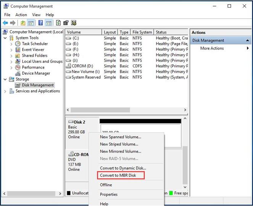
Task: Click the volume list scroll right arrow
Action: click(185, 110)
